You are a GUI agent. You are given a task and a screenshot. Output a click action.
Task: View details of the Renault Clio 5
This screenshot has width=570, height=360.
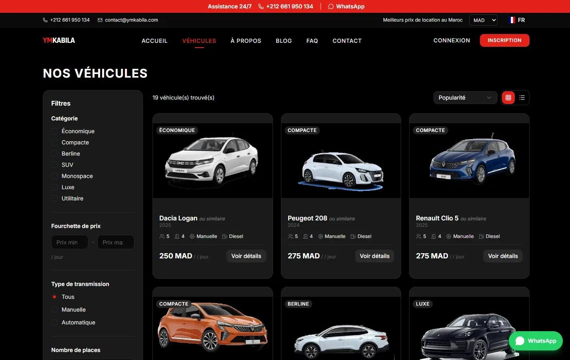503,256
